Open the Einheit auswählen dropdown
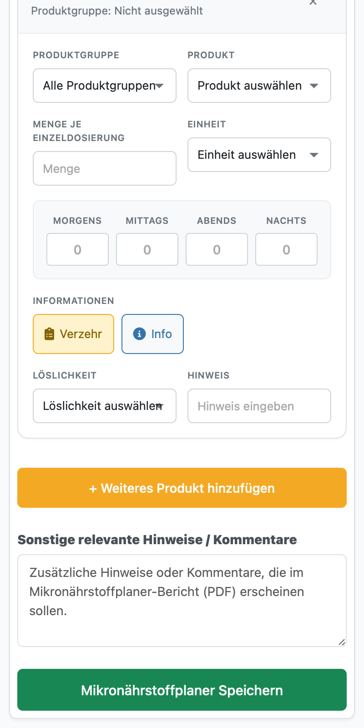The image size is (364, 728). 259,155
